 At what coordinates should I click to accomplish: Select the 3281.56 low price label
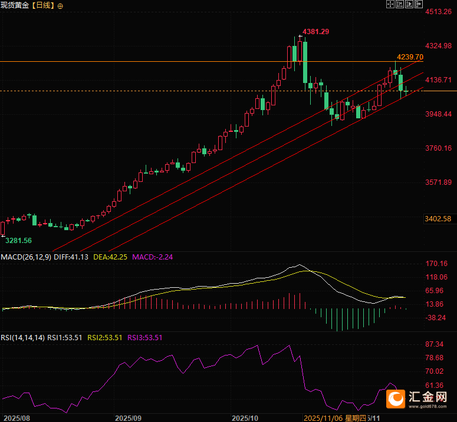pyautogui.click(x=18, y=241)
